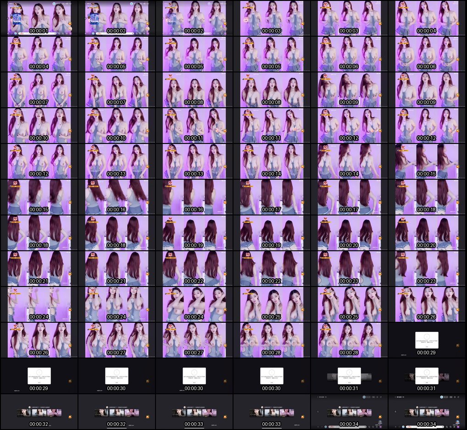Click the last thumbnail stamped 00:00:06
The image size is (467, 430).
(x=427, y=54)
